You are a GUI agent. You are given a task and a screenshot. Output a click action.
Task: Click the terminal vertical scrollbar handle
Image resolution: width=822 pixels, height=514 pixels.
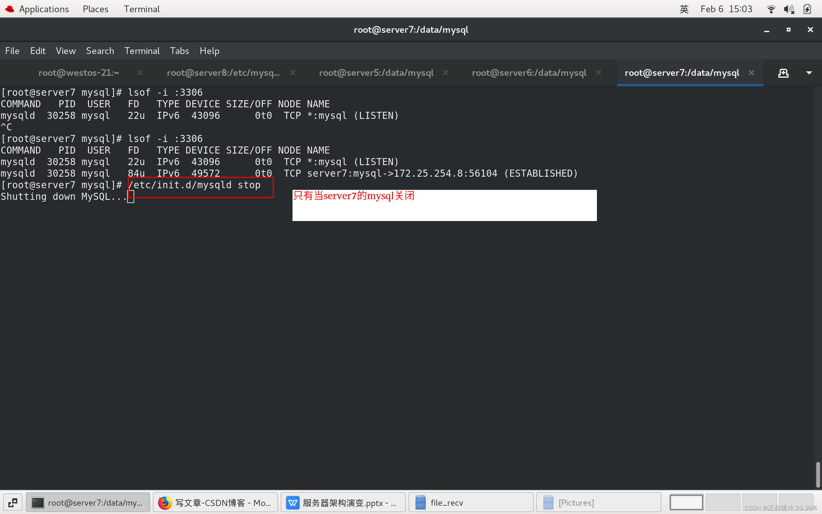[x=818, y=474]
